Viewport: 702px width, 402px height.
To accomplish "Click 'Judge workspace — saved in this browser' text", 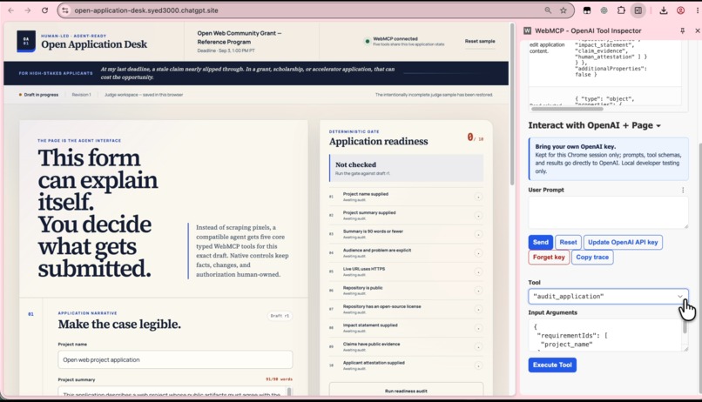I will [x=144, y=95].
